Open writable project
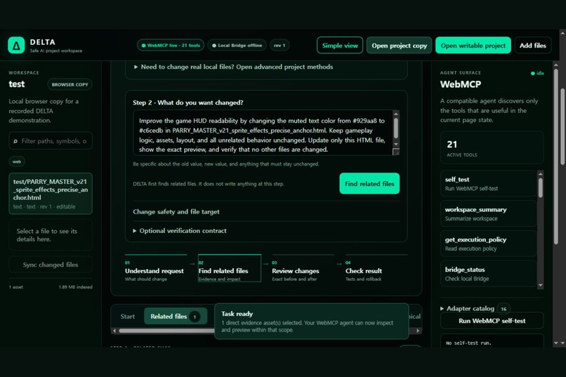 point(473,46)
